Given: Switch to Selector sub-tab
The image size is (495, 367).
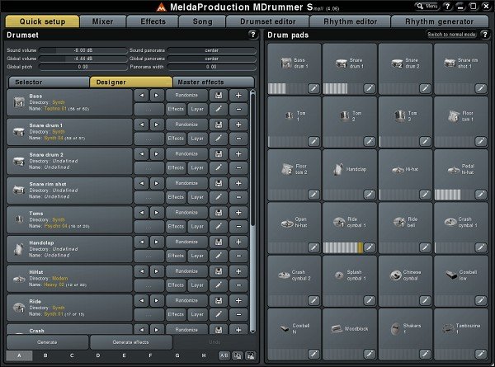Looking at the screenshot, I should tap(49, 82).
